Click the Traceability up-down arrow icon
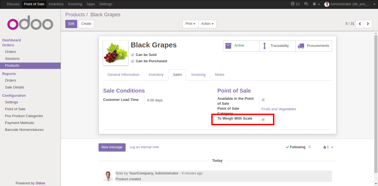This screenshot has width=378, height=186. (x=264, y=46)
